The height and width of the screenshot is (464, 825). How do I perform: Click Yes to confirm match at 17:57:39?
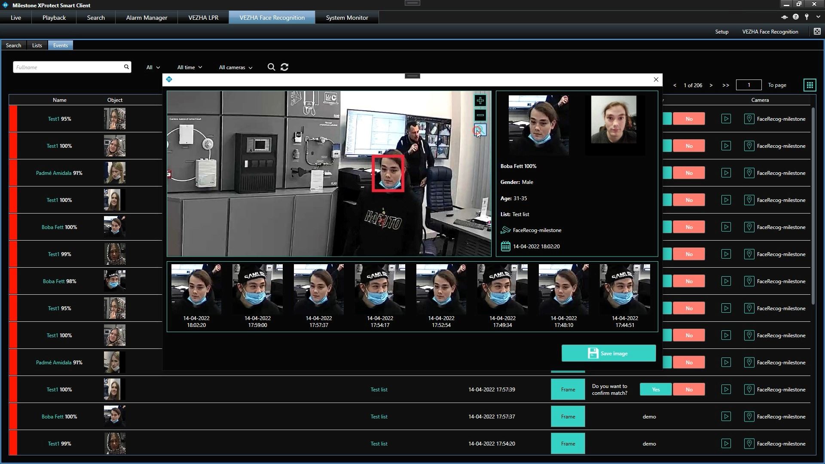click(x=655, y=390)
